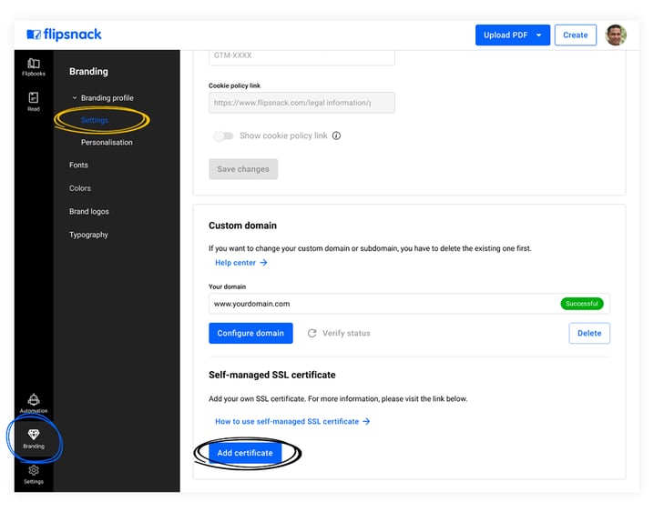654x512 pixels.
Task: Delete the custom domain
Action: tap(589, 334)
